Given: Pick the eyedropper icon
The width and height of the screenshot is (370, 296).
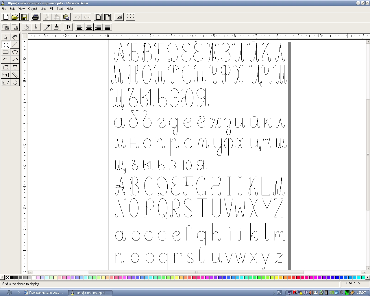Looking at the screenshot, I should click(x=47, y=27).
